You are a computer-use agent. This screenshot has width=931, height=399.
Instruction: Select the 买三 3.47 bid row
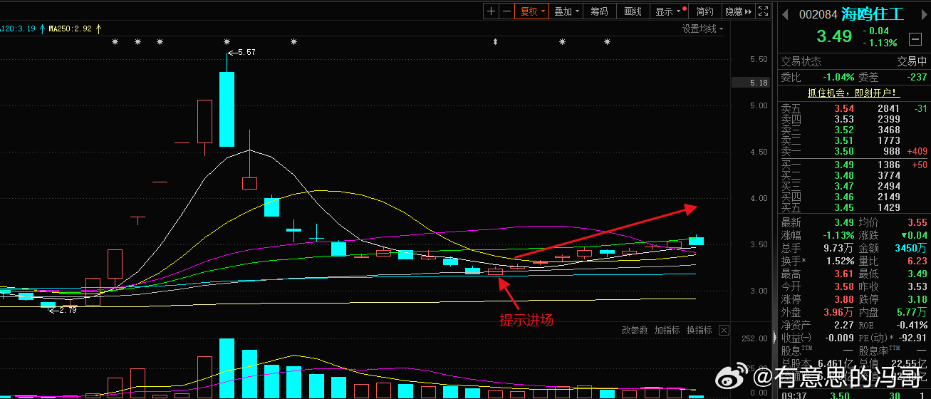click(x=854, y=186)
